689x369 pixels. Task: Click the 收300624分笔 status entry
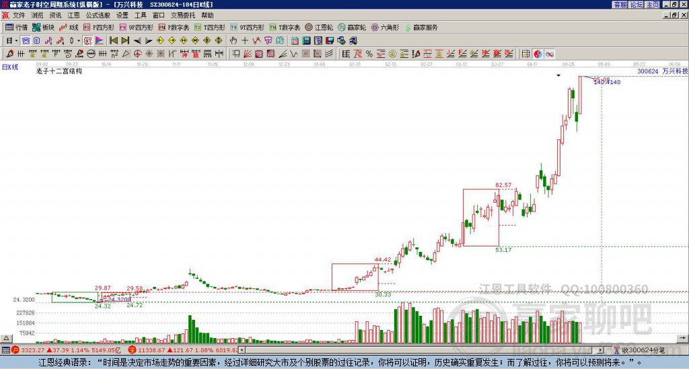[x=639, y=350]
